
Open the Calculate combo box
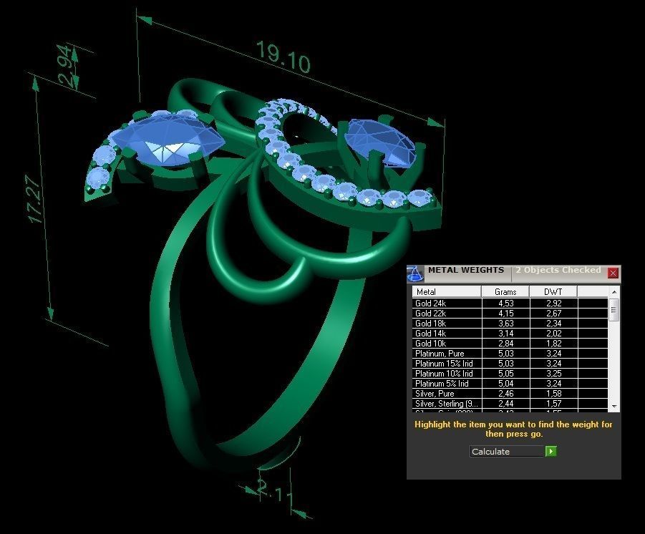click(x=508, y=451)
